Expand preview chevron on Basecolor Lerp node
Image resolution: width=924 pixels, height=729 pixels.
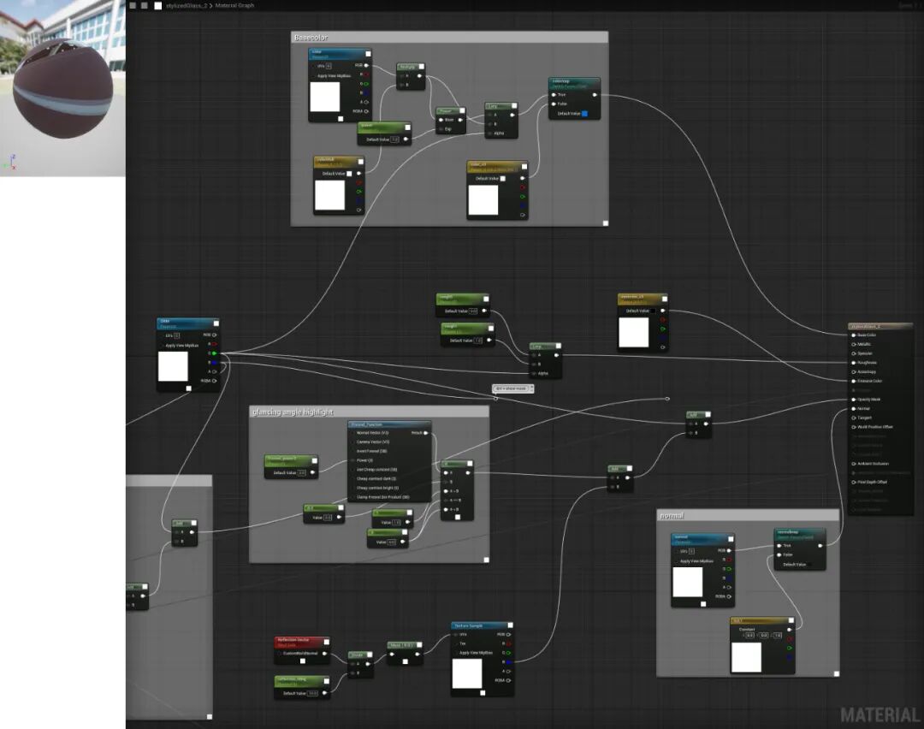[514, 106]
